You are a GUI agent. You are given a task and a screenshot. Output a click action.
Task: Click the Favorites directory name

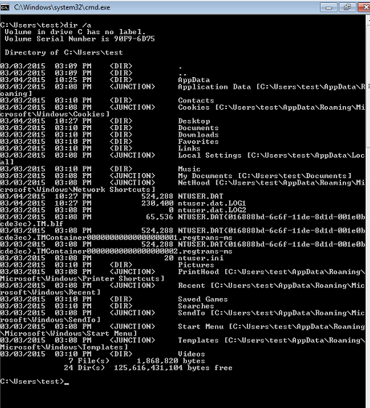198,142
